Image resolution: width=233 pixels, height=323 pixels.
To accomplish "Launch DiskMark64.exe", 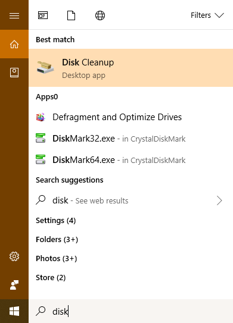I will tap(131, 160).
